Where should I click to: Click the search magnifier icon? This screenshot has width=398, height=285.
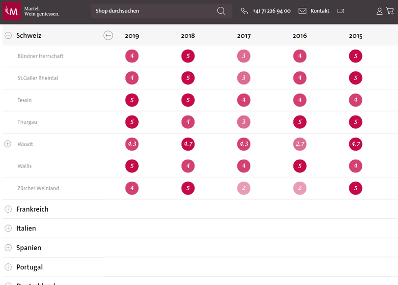(x=221, y=11)
